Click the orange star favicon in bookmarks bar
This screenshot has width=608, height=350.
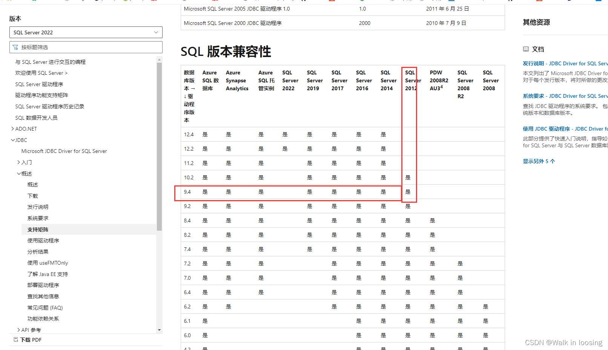point(9,2)
